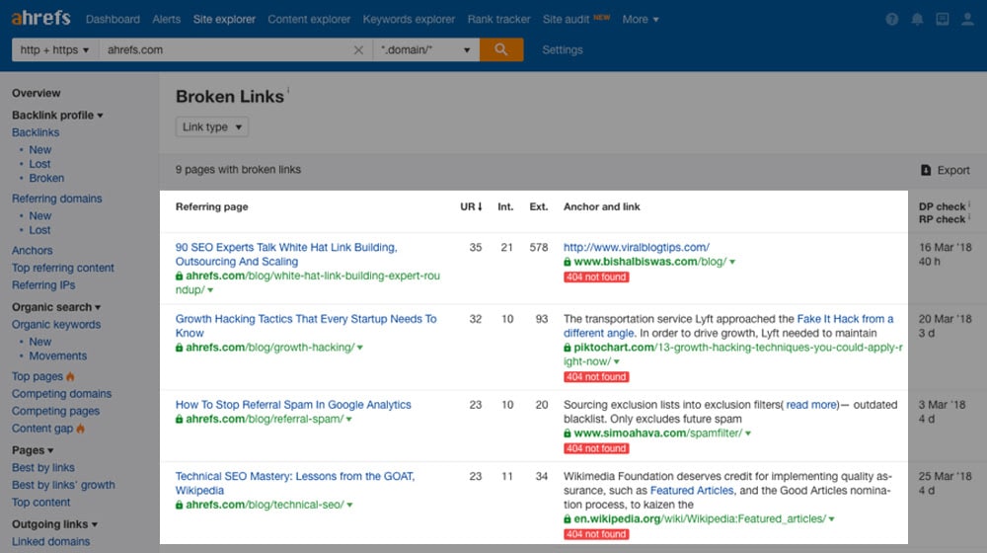Image resolution: width=987 pixels, height=553 pixels.
Task: Go to the Dashboard tab
Action: [x=113, y=20]
